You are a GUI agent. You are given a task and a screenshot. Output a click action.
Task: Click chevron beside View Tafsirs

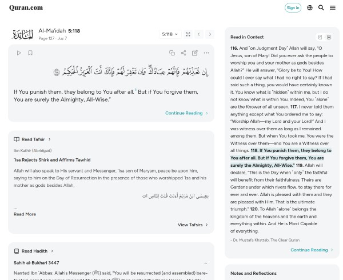(x=207, y=225)
